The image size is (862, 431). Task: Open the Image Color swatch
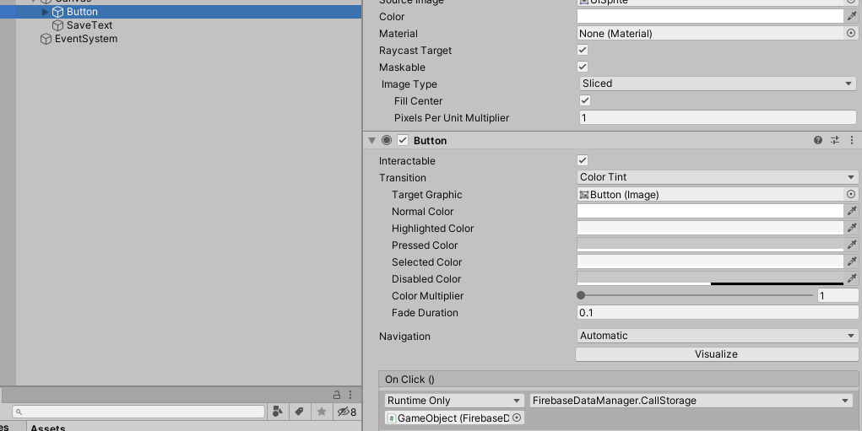click(x=710, y=17)
